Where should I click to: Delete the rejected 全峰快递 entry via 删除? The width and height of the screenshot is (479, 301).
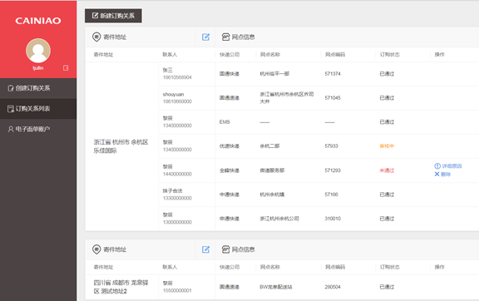pos(442,174)
